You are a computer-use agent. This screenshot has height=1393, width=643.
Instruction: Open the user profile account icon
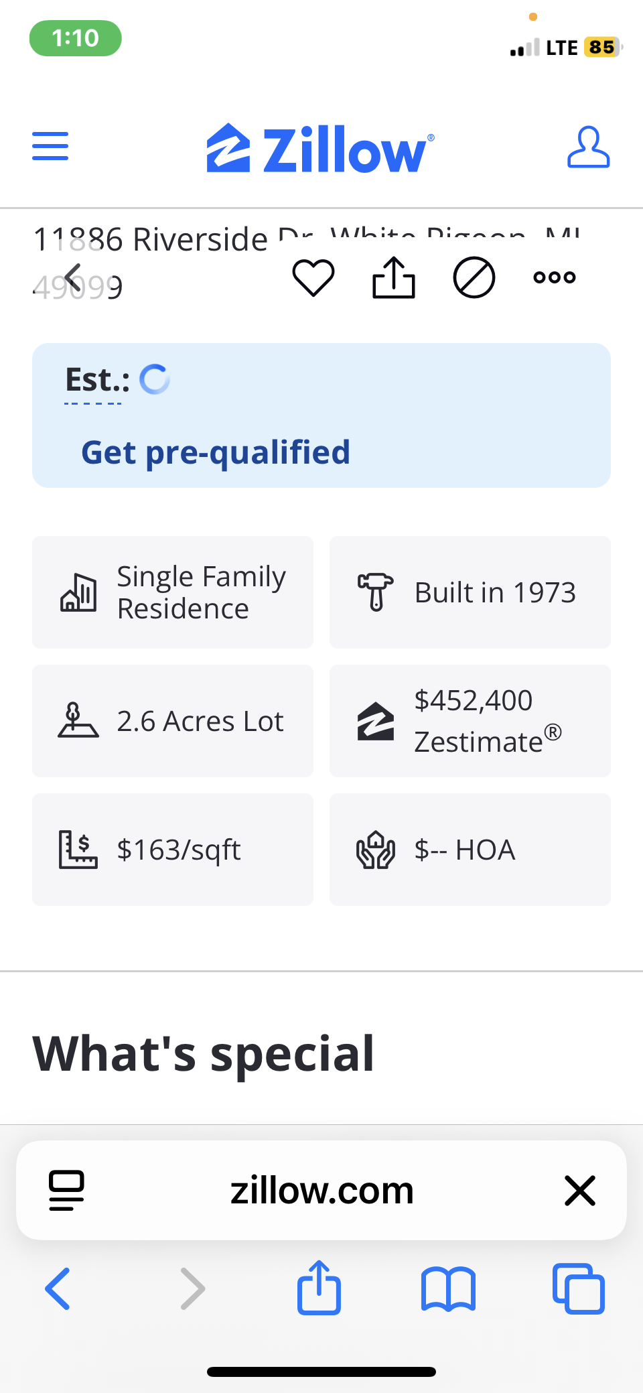coord(588,147)
